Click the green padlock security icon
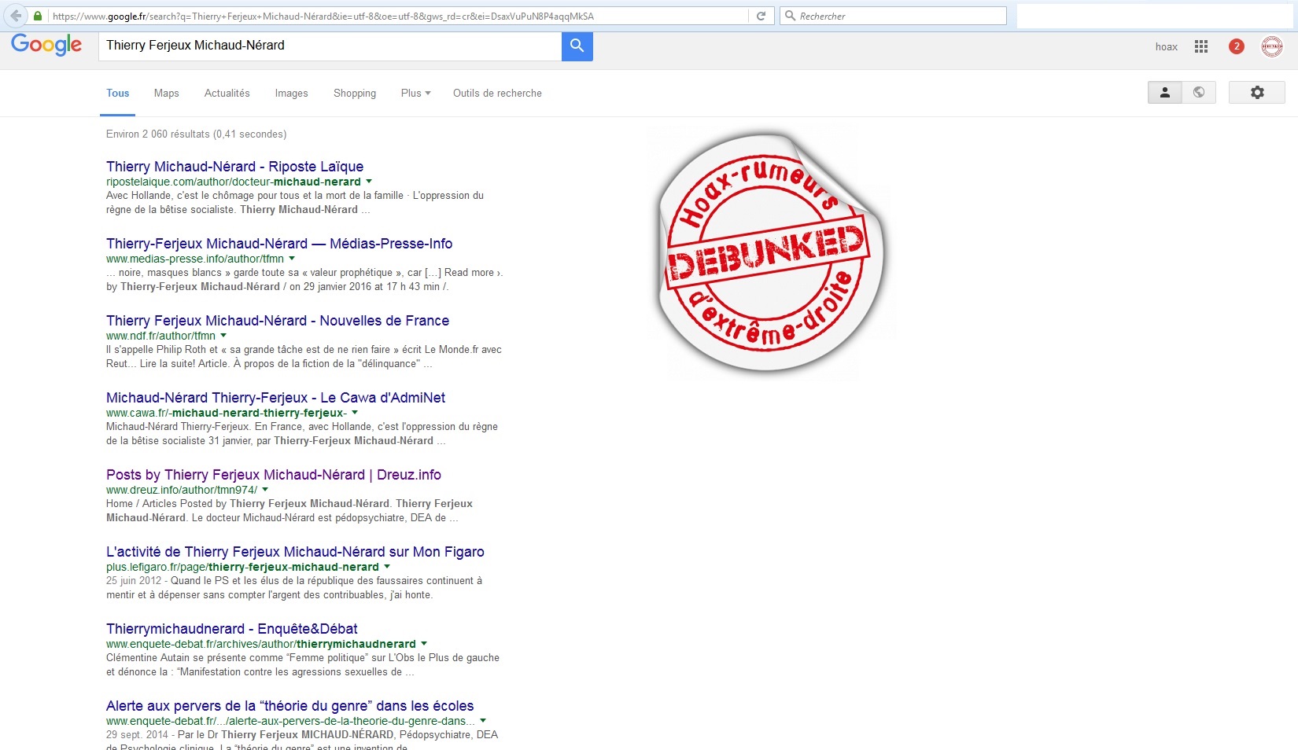This screenshot has width=1298, height=750. (38, 16)
